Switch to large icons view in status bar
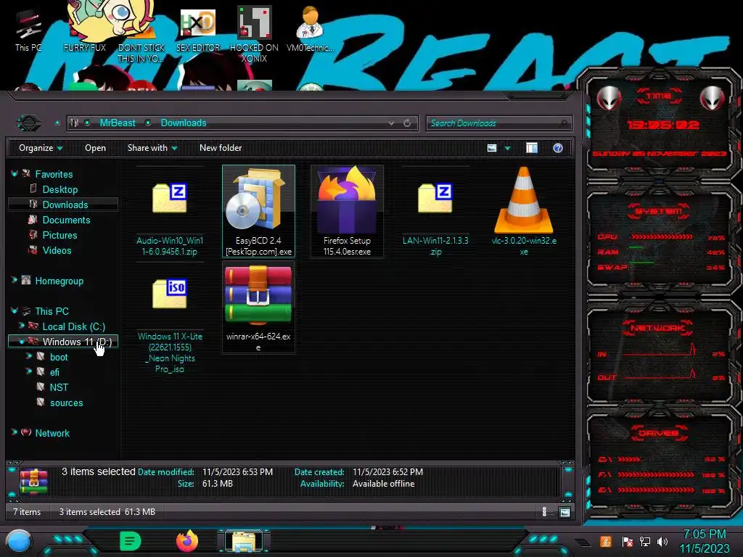This screenshot has width=743, height=557. [565, 512]
